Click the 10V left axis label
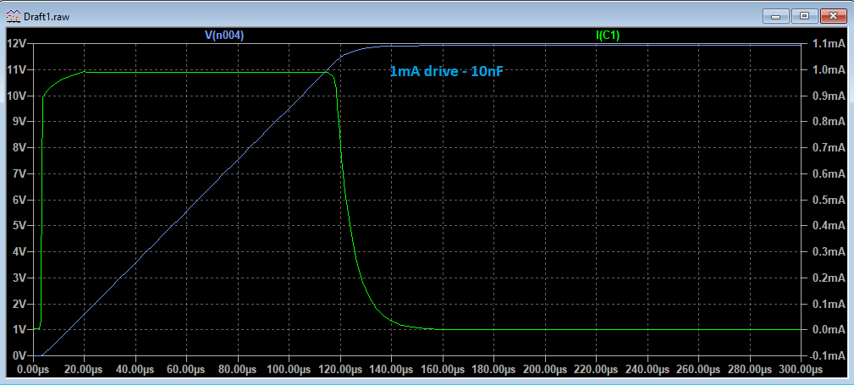The width and height of the screenshot is (854, 385). tap(18, 96)
